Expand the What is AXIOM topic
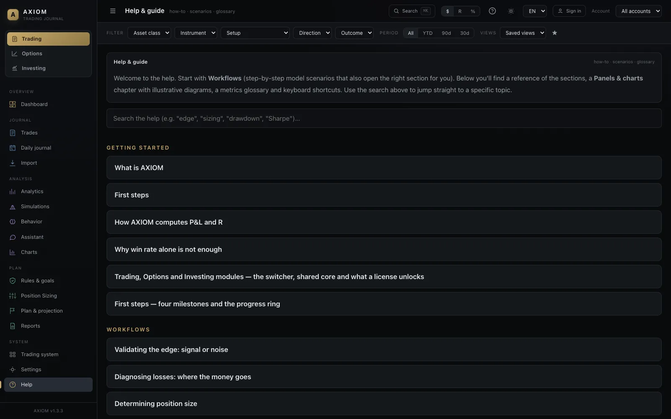This screenshot has height=419, width=671. tap(384, 168)
